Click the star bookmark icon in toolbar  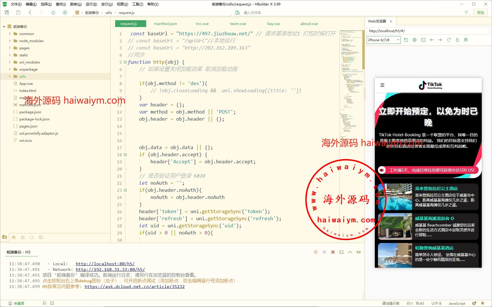(x=53, y=13)
